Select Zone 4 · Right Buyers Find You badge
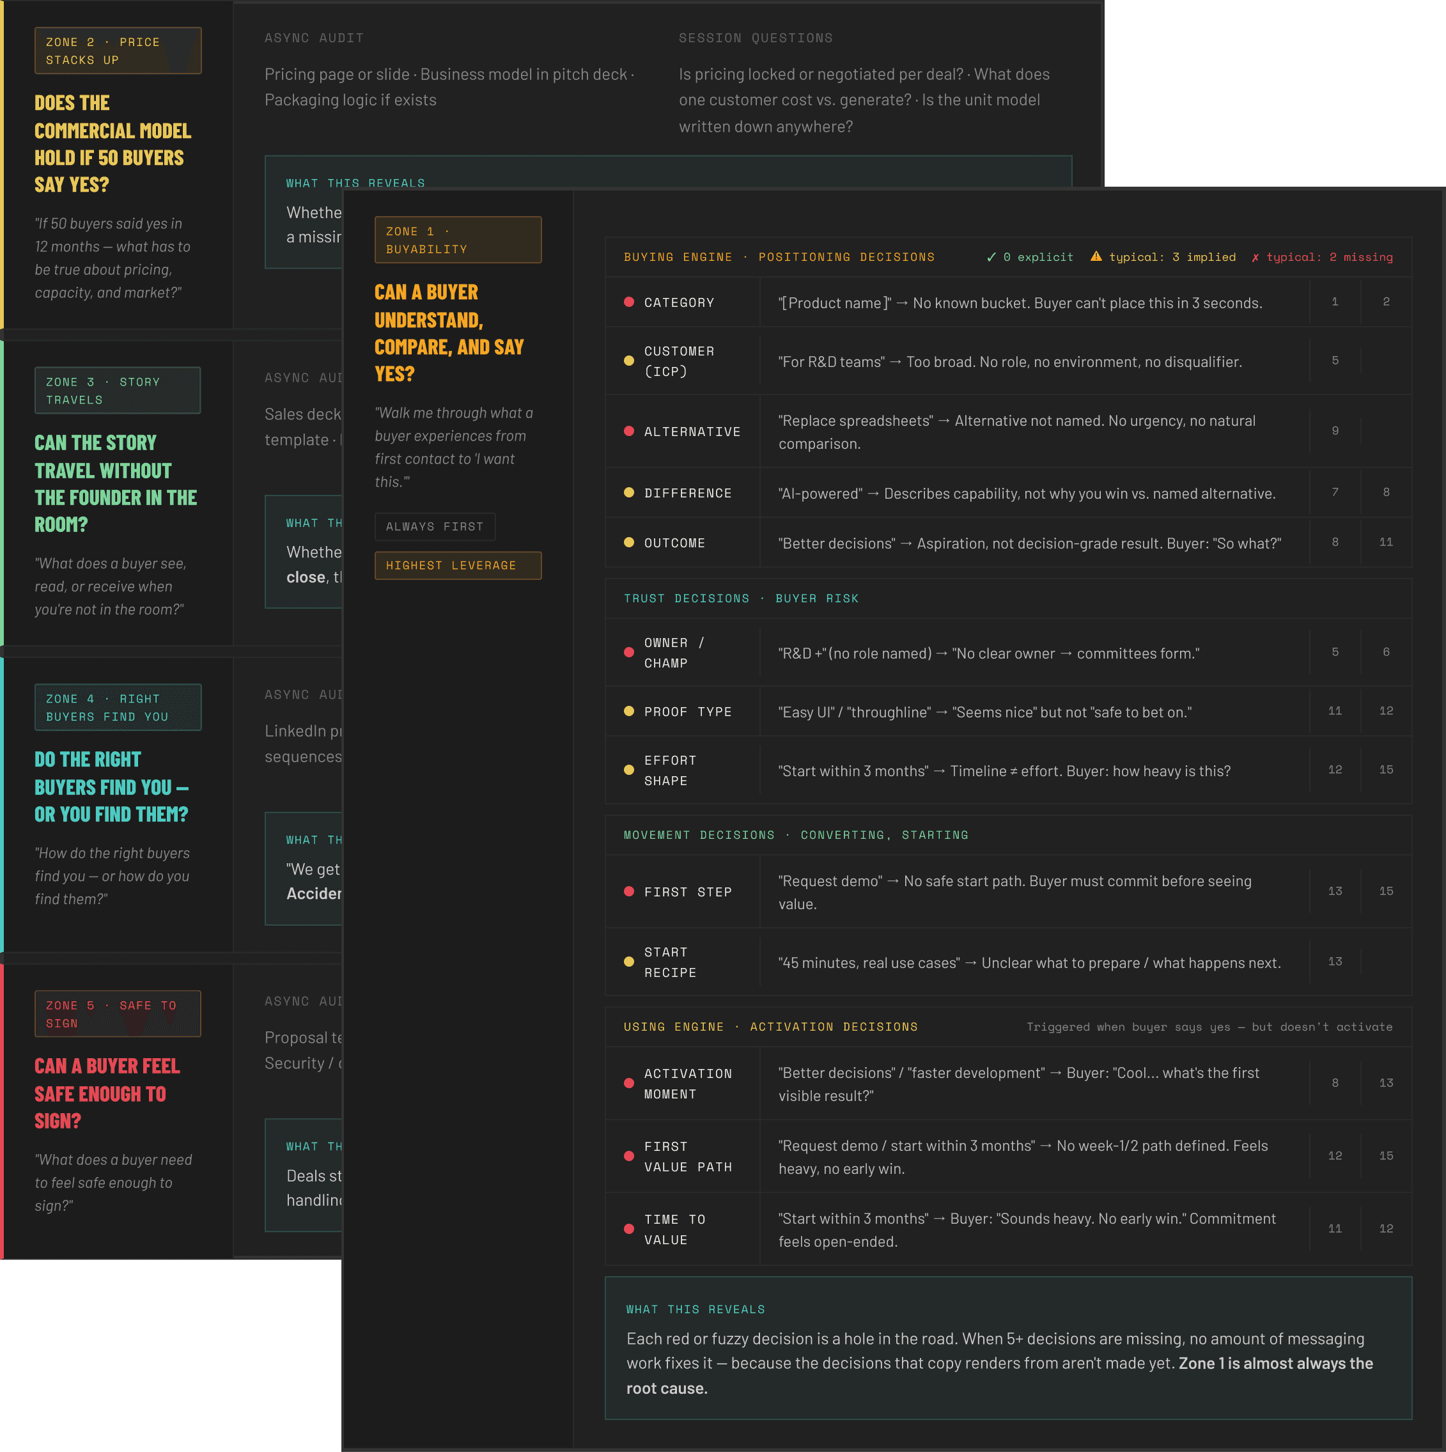This screenshot has width=1446, height=1452. click(x=118, y=708)
